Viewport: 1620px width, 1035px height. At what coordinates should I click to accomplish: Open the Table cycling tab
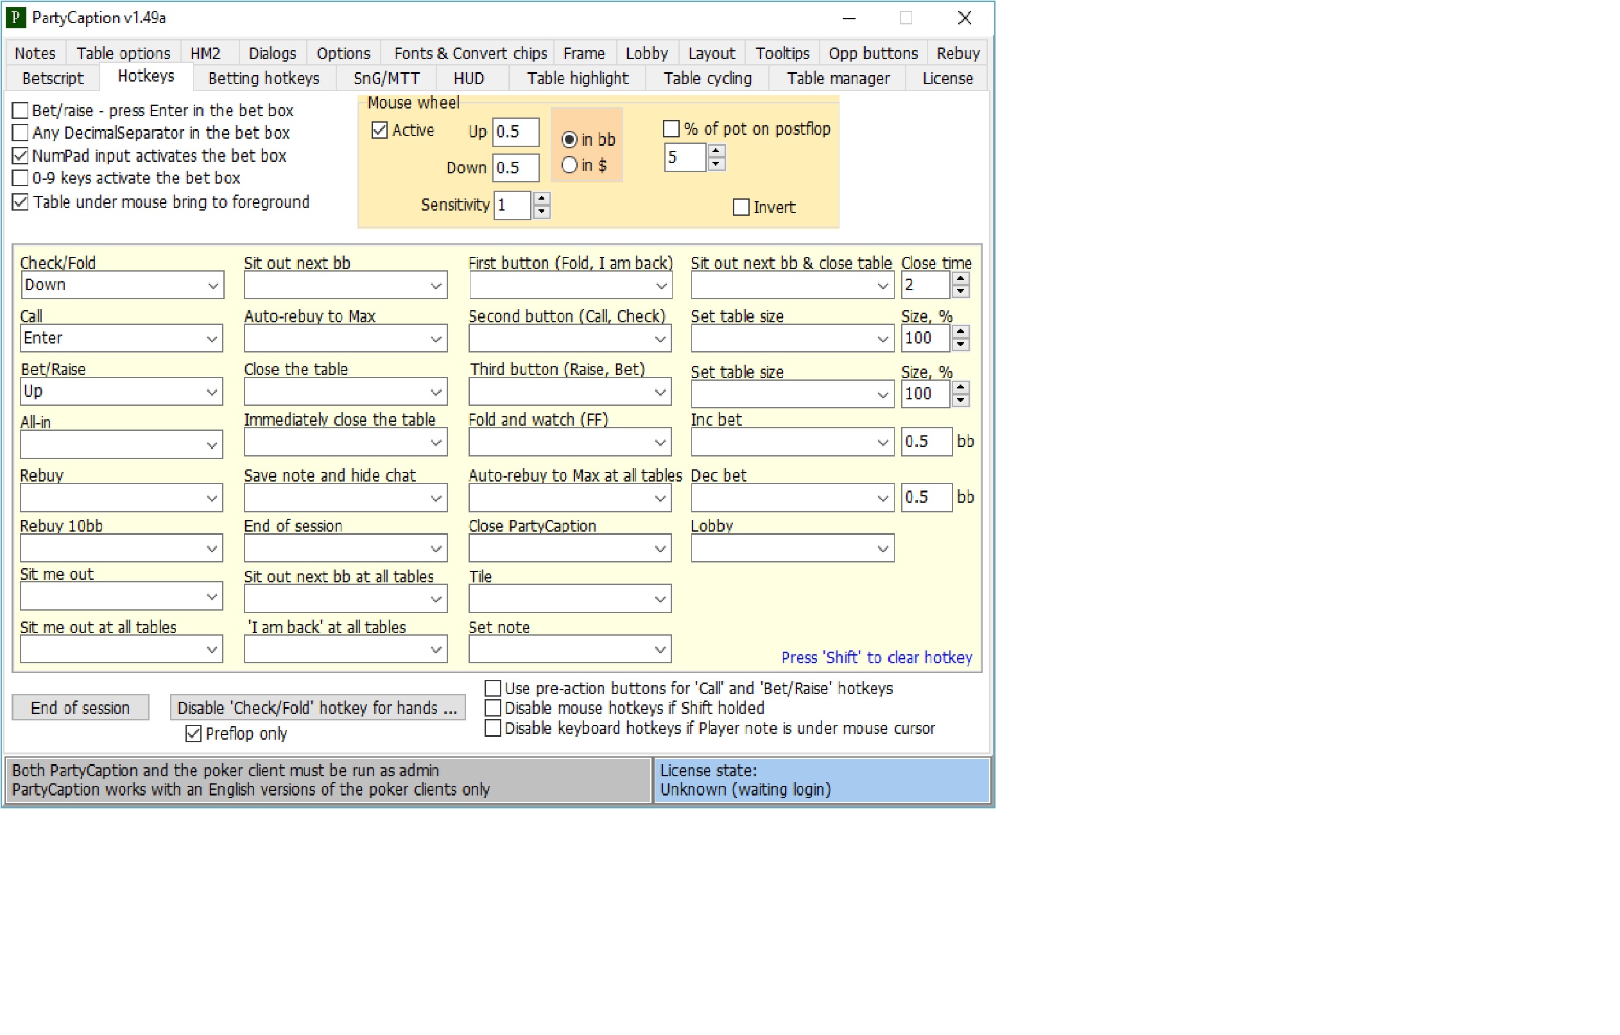(708, 78)
